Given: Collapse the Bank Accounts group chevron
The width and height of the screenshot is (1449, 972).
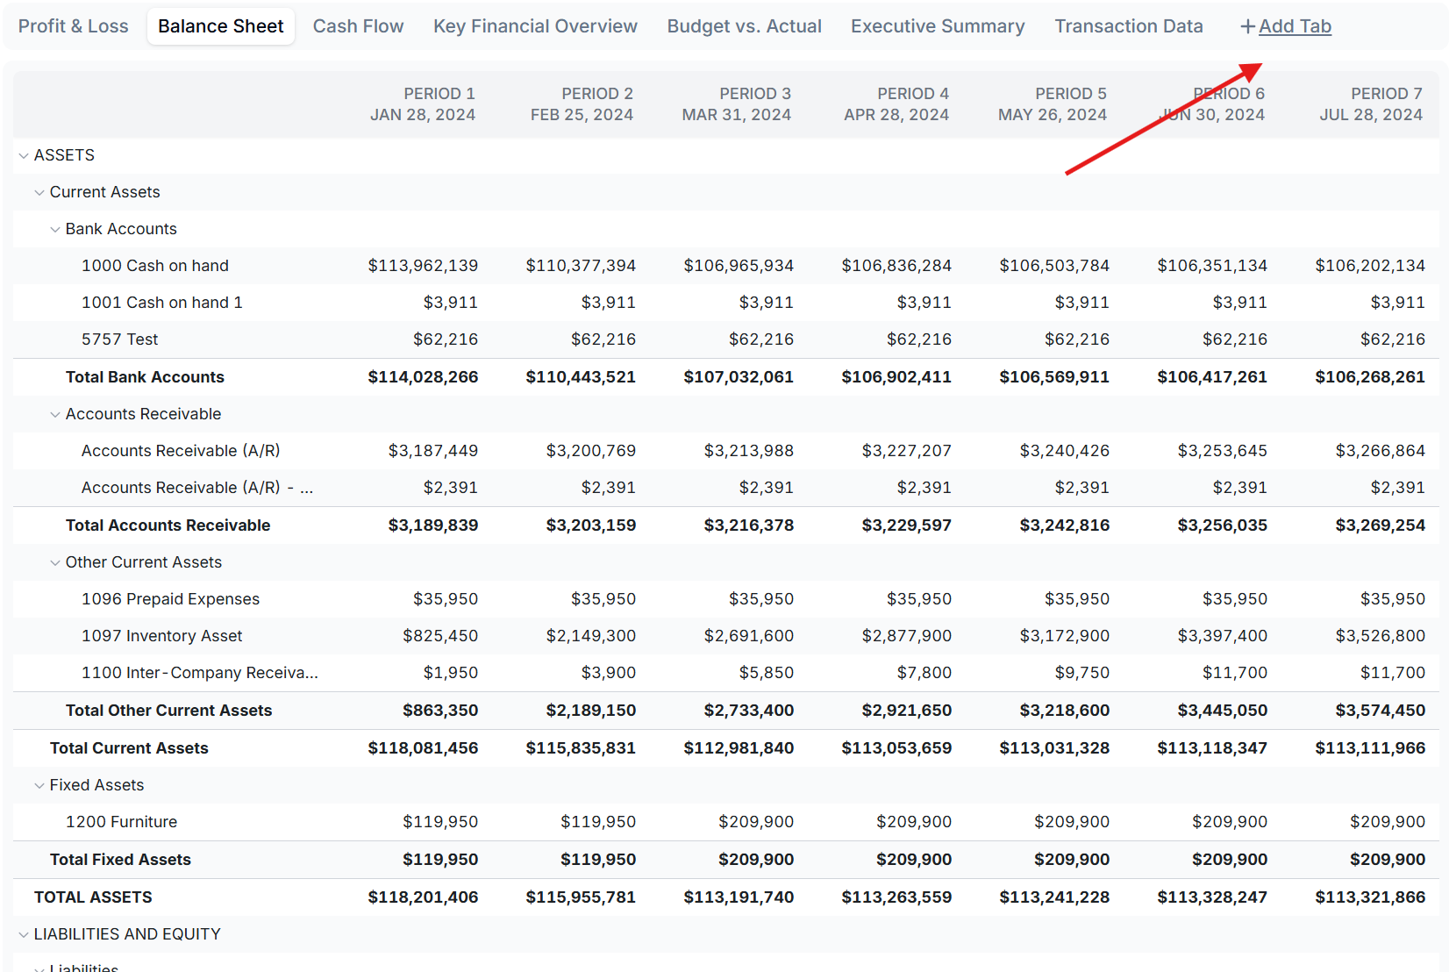Looking at the screenshot, I should 55,229.
